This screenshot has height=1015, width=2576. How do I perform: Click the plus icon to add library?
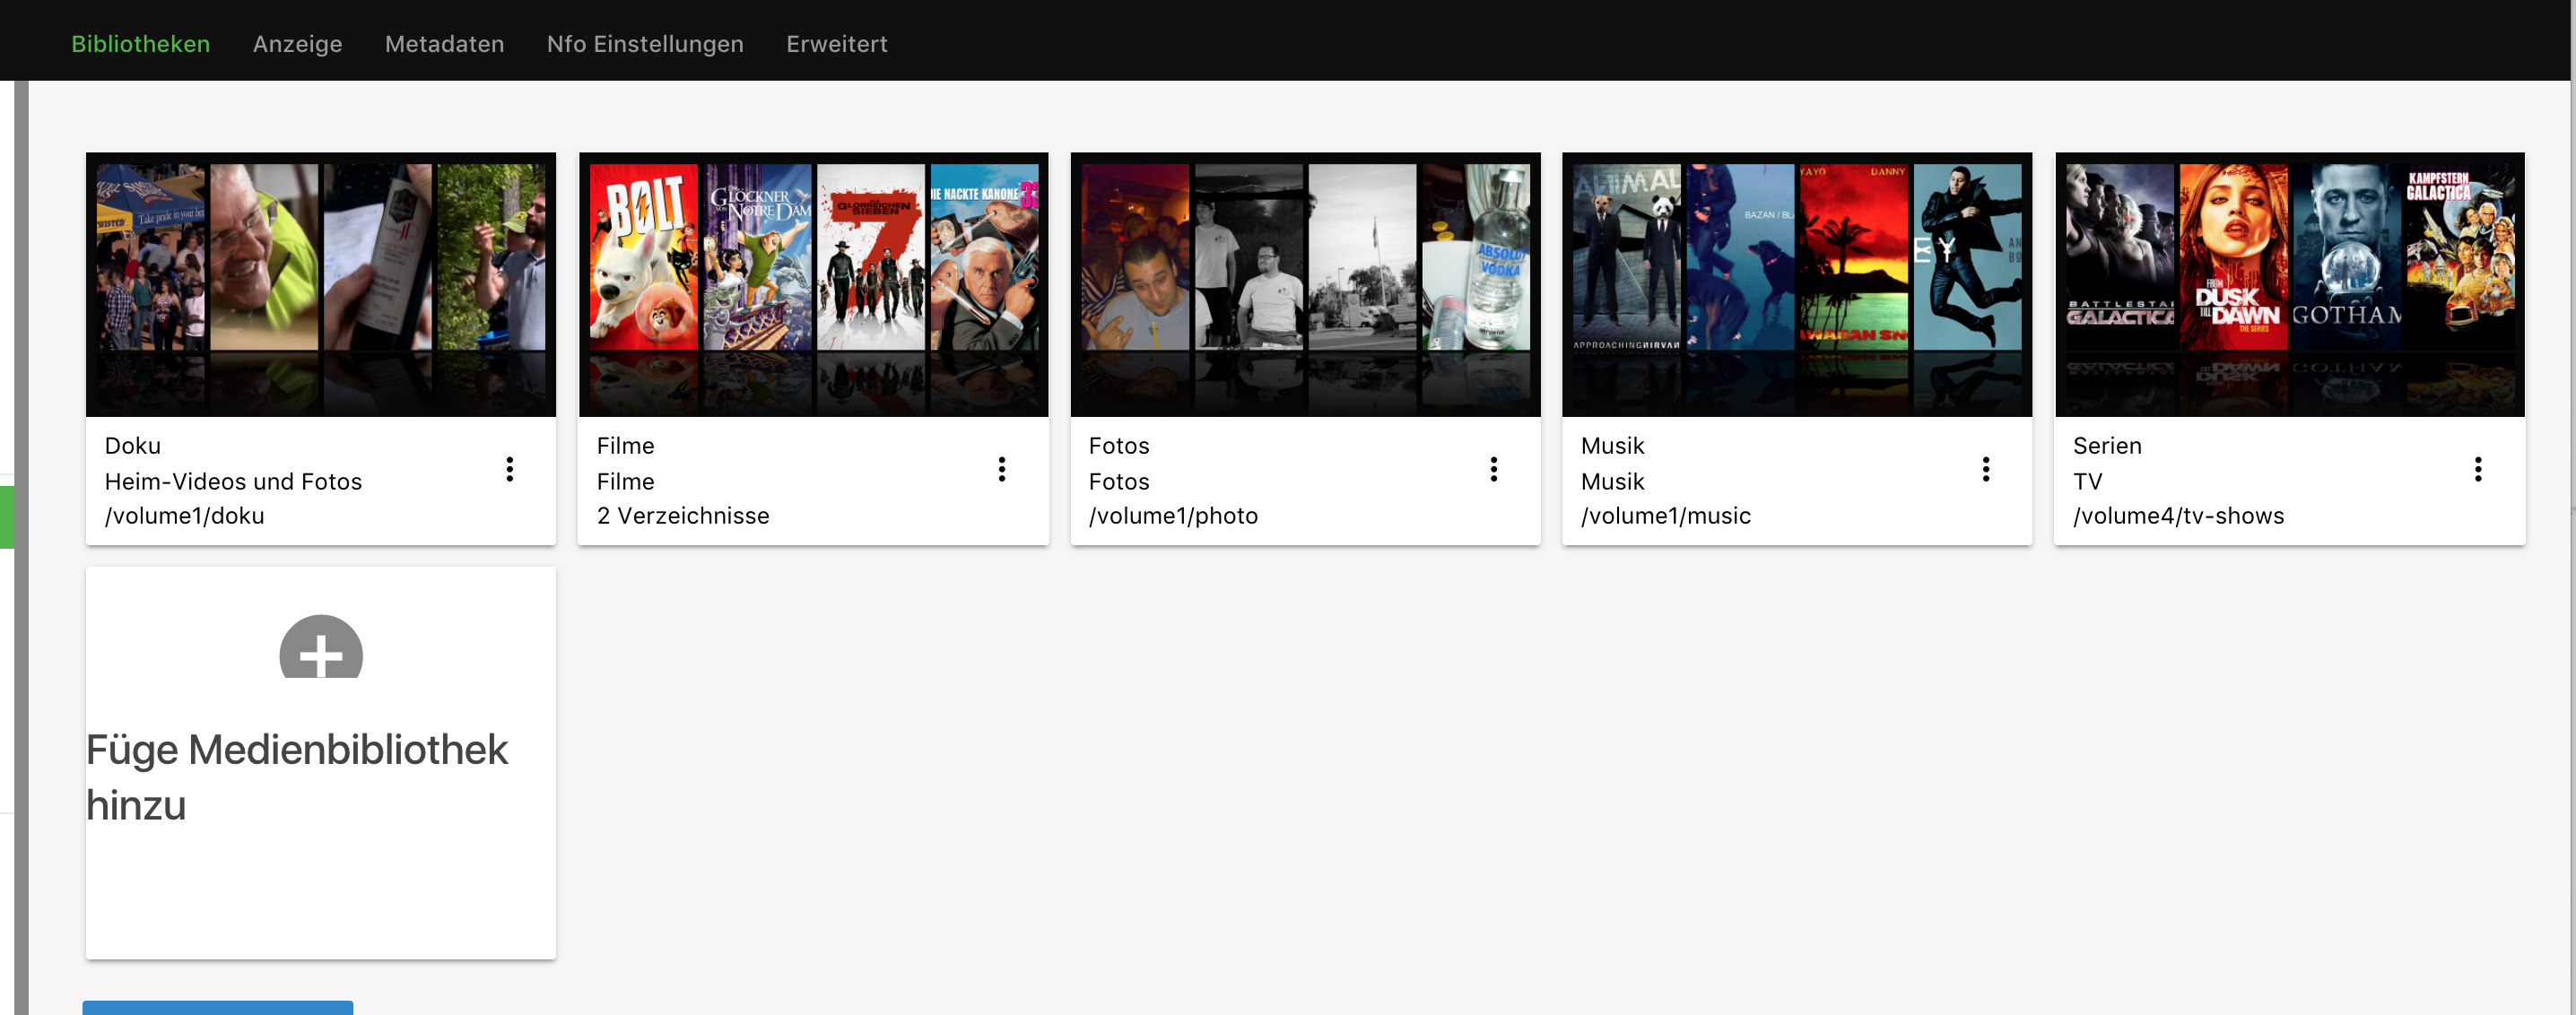click(321, 647)
